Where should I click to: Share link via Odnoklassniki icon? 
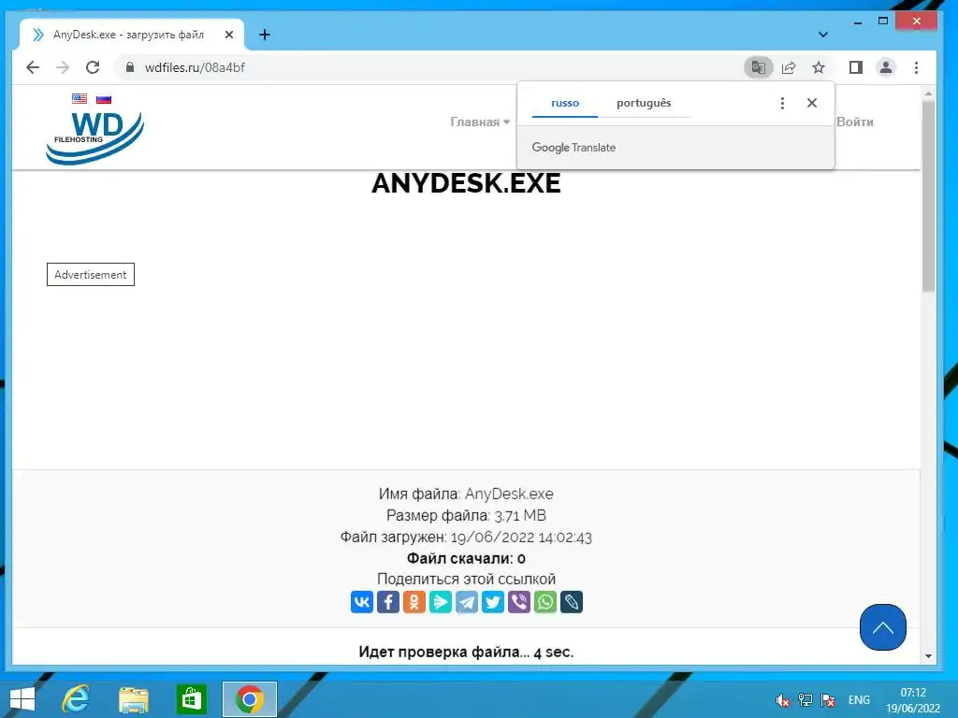(x=414, y=602)
